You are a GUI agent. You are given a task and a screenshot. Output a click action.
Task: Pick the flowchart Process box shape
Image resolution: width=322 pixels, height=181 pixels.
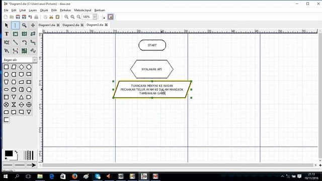(x=6, y=67)
